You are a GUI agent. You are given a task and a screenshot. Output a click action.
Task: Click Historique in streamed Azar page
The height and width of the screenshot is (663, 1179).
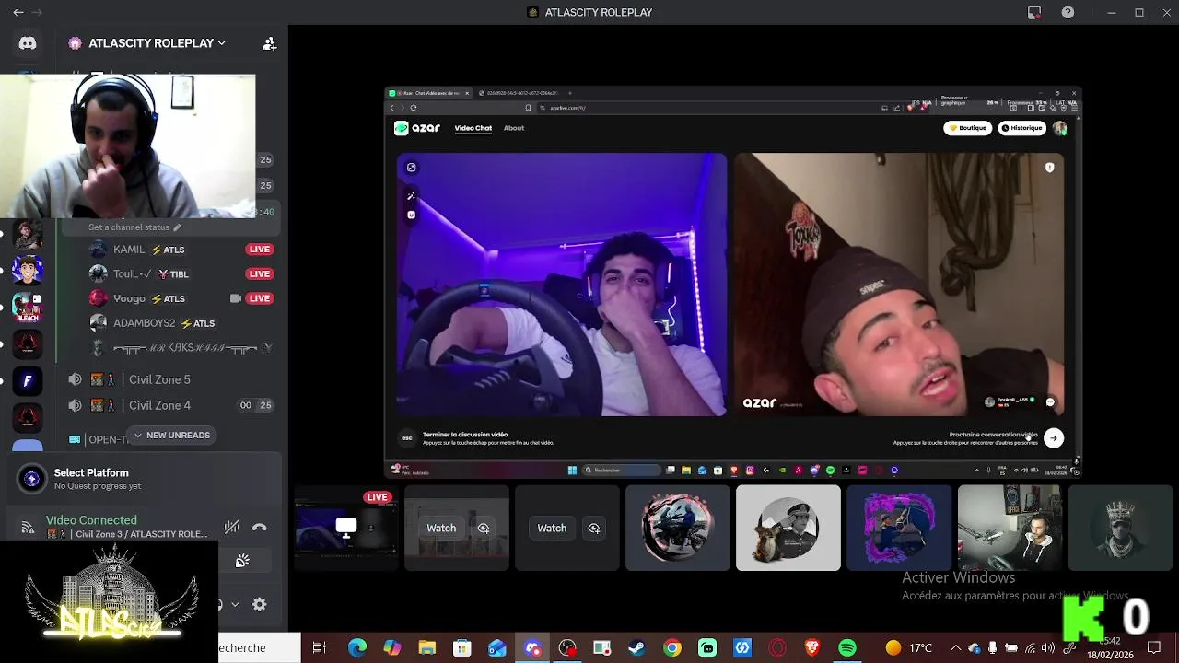[1021, 128]
